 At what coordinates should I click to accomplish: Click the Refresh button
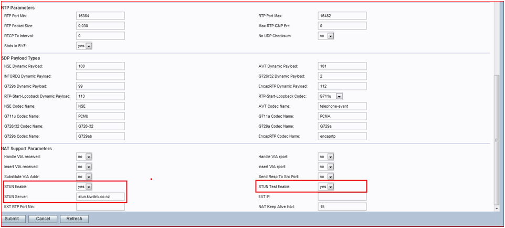coord(74,219)
